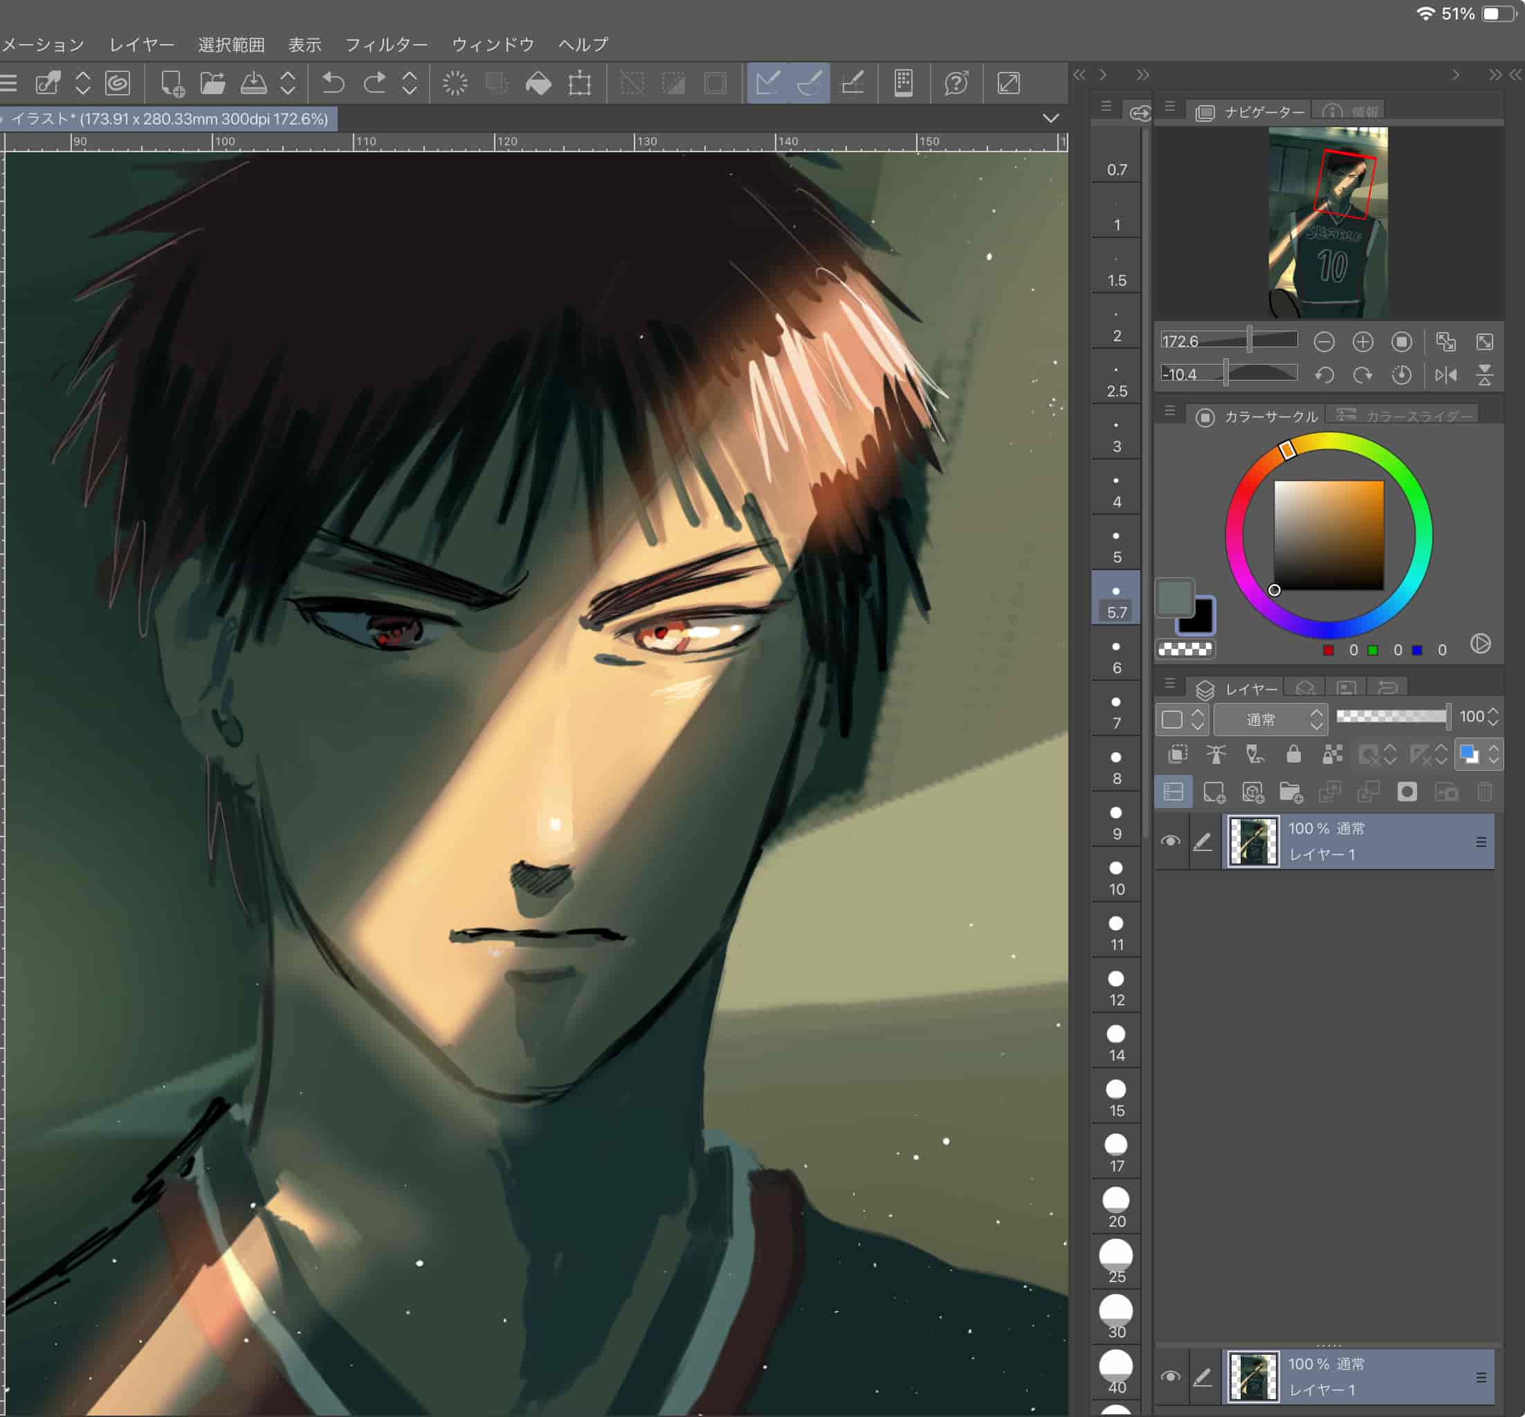Toggle Snap to Ruler in command bar
This screenshot has height=1417, width=1525.
[x=768, y=83]
